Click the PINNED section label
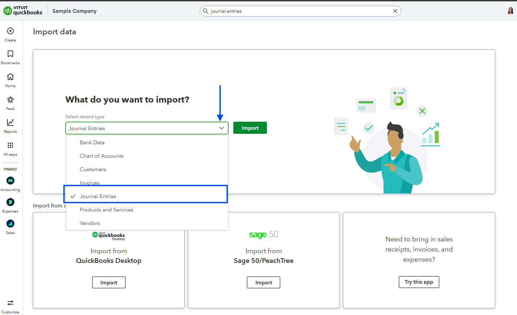Screen dimensions: 517x315 (x=10, y=169)
